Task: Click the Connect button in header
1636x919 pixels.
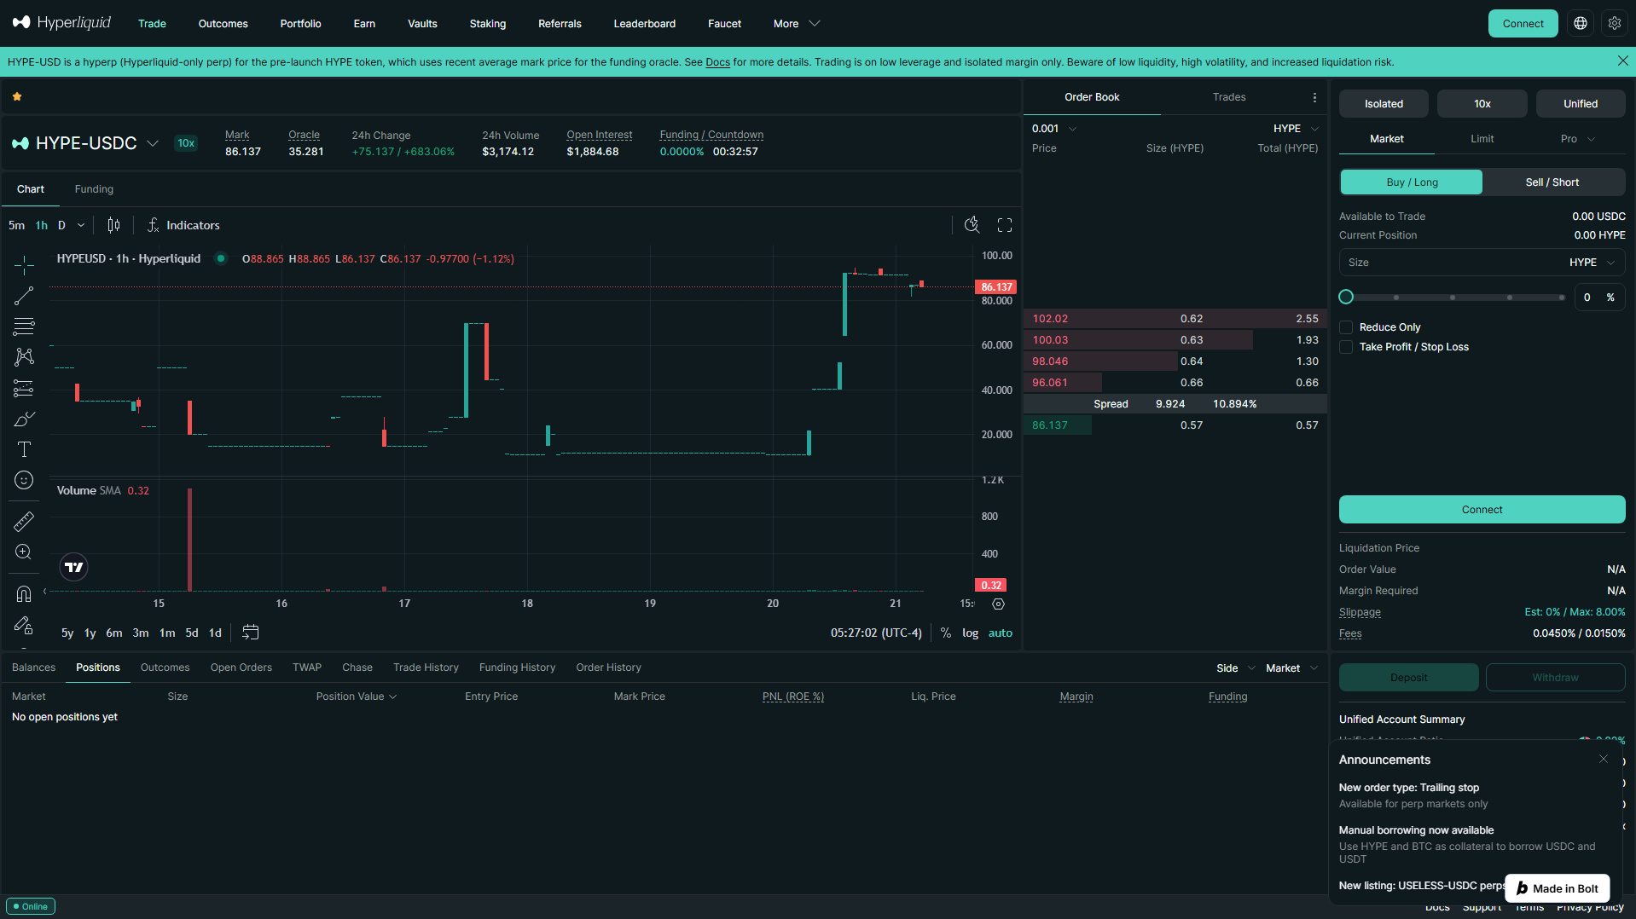Action: tap(1523, 24)
